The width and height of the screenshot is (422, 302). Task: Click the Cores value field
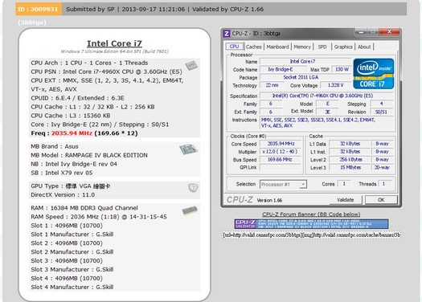(x=344, y=184)
